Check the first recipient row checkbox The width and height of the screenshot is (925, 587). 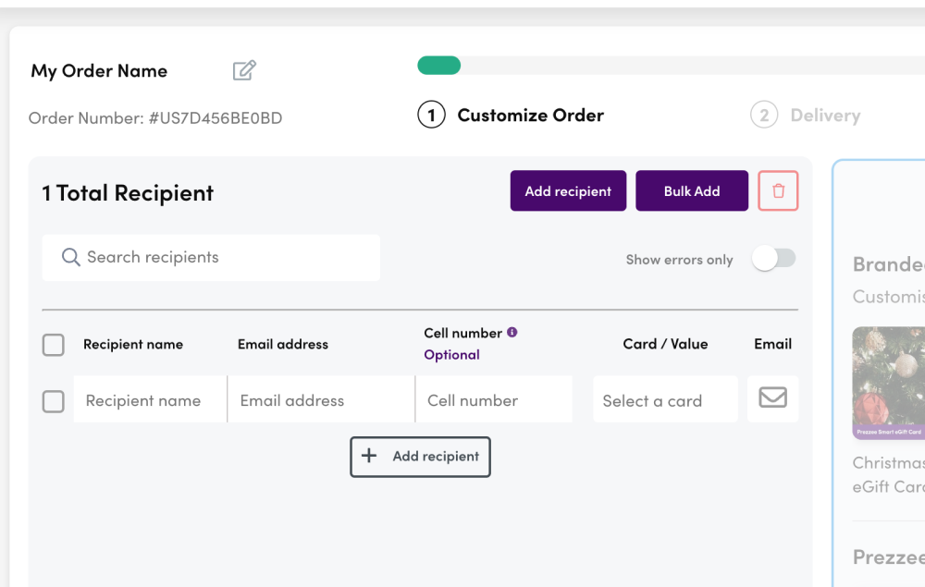pyautogui.click(x=53, y=400)
